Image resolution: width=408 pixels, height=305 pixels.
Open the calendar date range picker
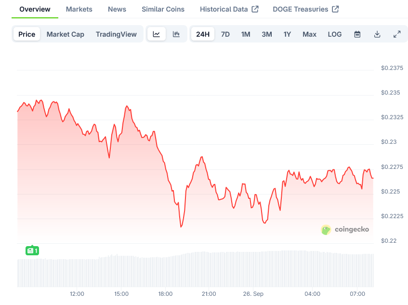(357, 34)
